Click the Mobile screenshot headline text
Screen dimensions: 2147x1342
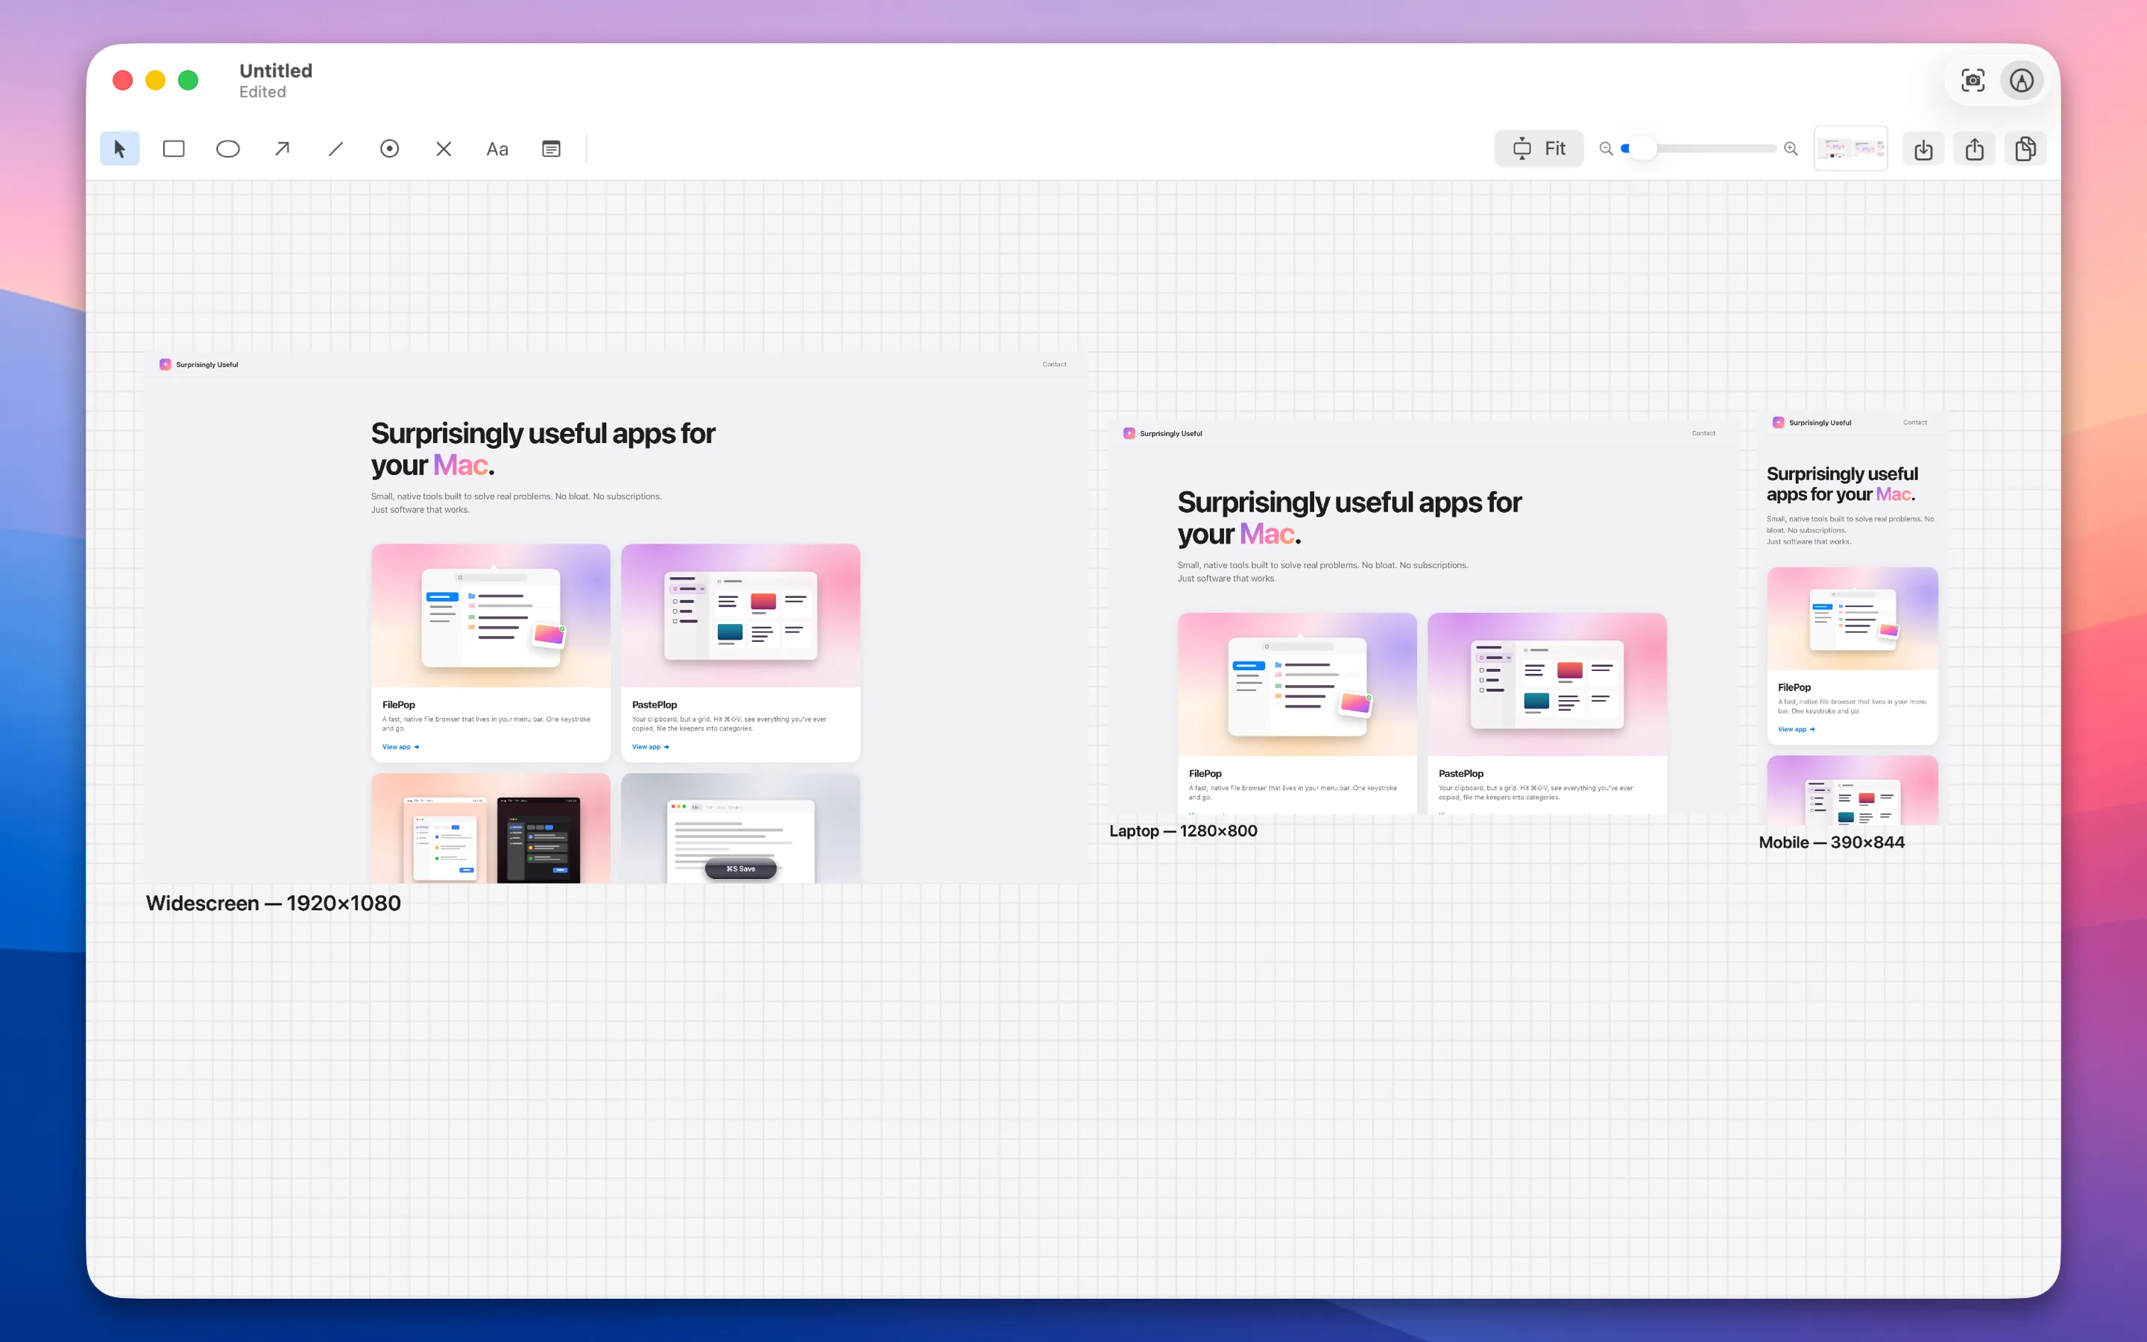point(1843,484)
